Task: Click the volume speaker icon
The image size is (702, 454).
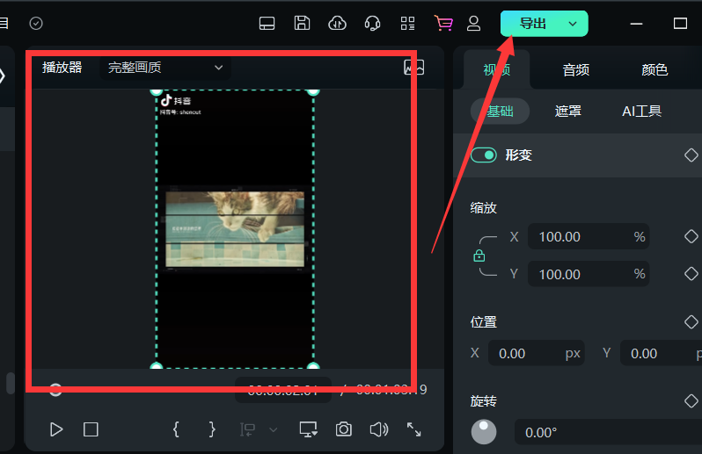Action: click(379, 429)
